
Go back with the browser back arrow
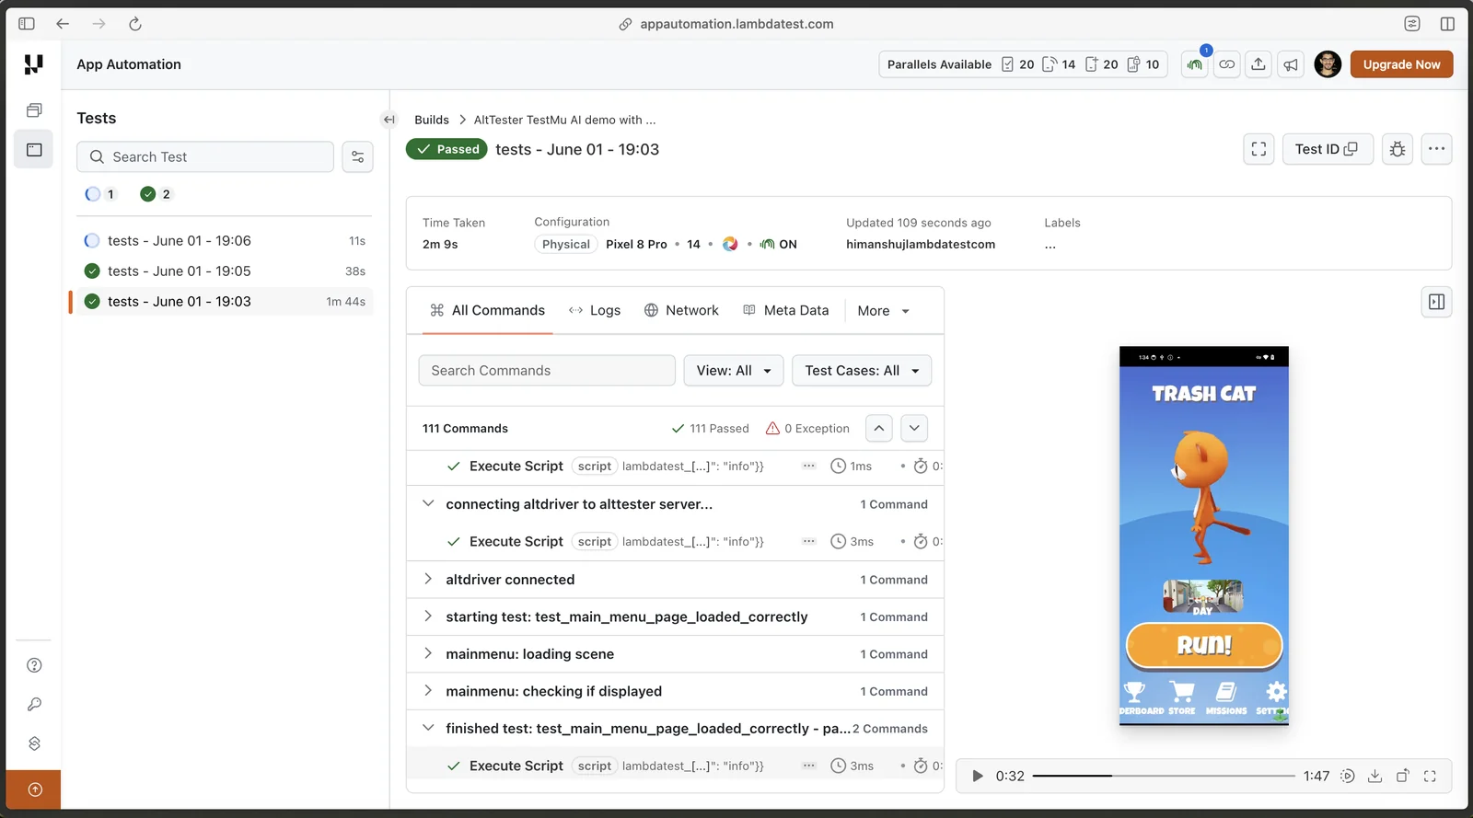point(63,24)
